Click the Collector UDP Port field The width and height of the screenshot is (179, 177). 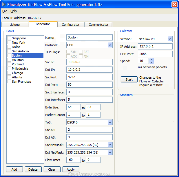155,54
